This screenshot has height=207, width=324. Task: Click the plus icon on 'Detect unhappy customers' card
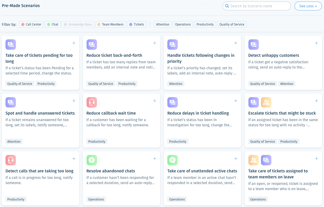pos(316,43)
